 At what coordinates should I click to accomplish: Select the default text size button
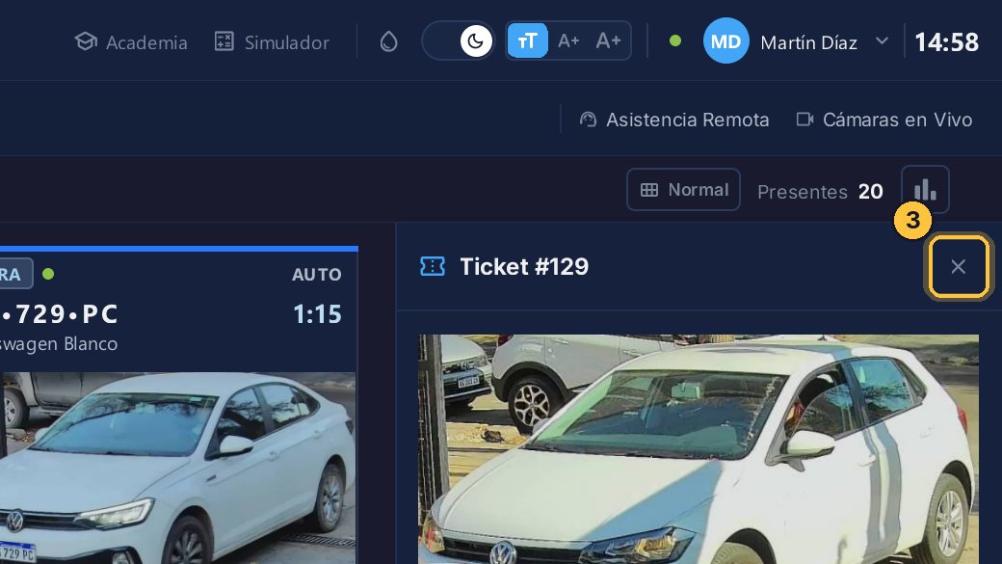527,40
